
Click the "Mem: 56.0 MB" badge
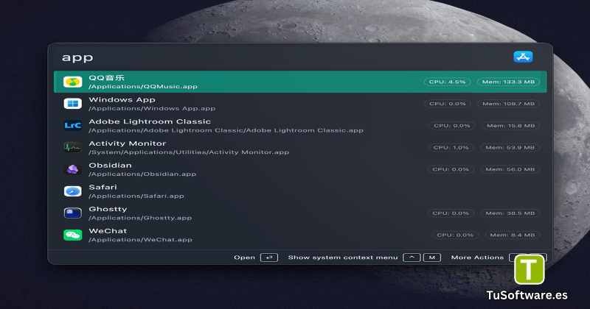[510, 169]
